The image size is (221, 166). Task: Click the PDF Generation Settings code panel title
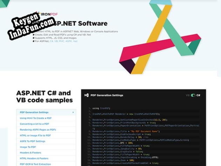tap(107, 95)
